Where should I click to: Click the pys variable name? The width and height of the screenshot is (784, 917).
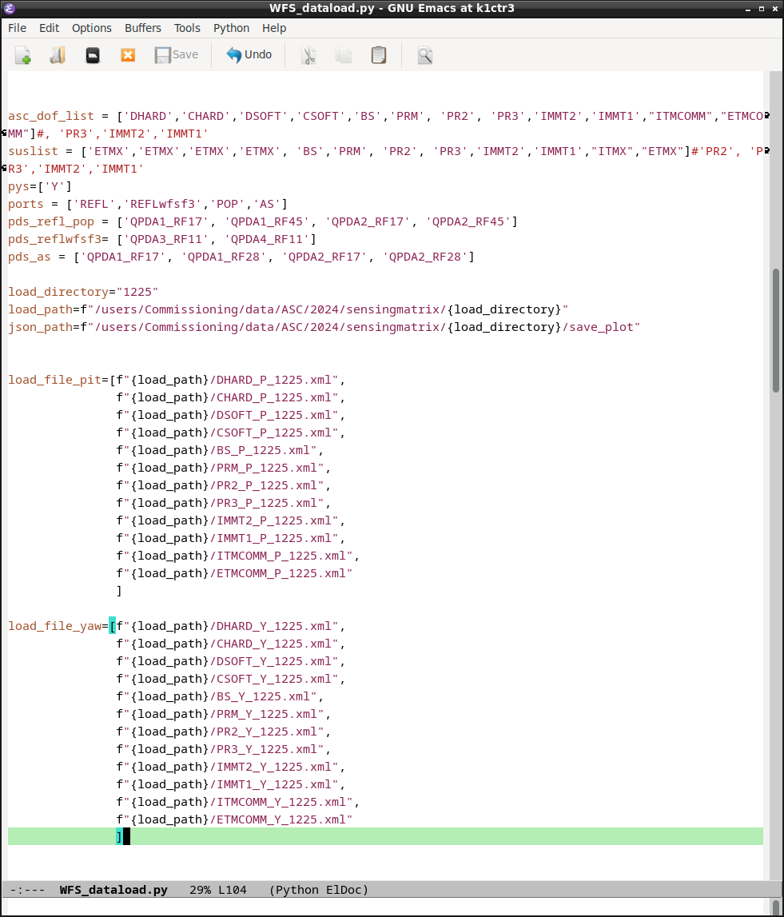18,186
